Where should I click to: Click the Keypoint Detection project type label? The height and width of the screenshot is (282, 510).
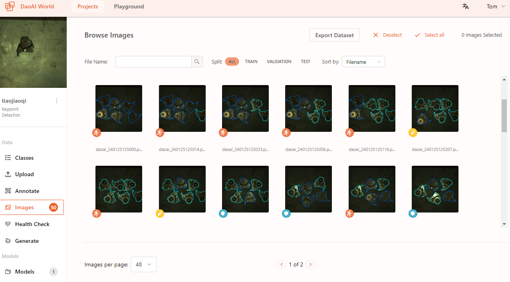point(11,112)
